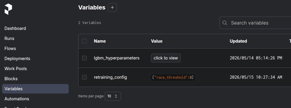Image resolution: width=291 pixels, height=108 pixels.
Task: Add a new variable with plus button
Action: 112,7
